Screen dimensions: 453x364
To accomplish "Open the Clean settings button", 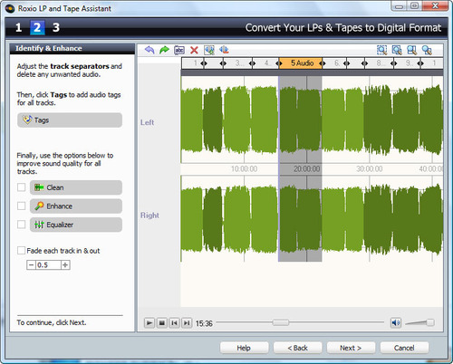I will click(x=76, y=187).
